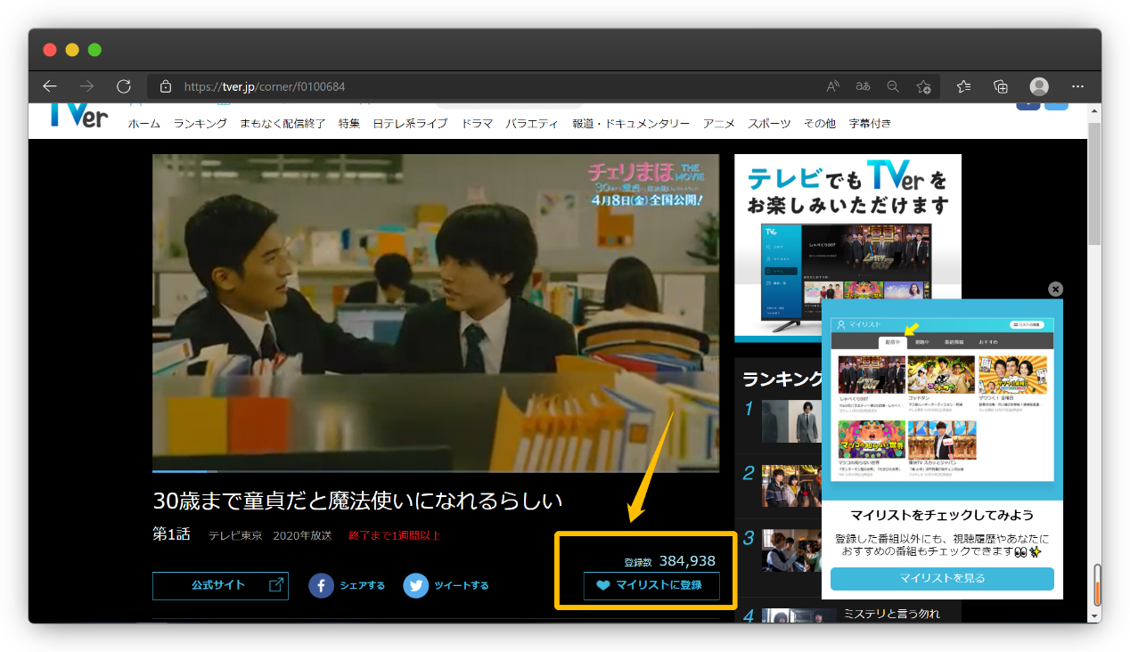Reload the page with refresh icon

coord(124,86)
